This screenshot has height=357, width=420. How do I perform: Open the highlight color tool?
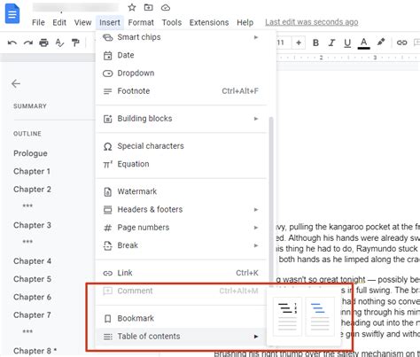(x=381, y=43)
